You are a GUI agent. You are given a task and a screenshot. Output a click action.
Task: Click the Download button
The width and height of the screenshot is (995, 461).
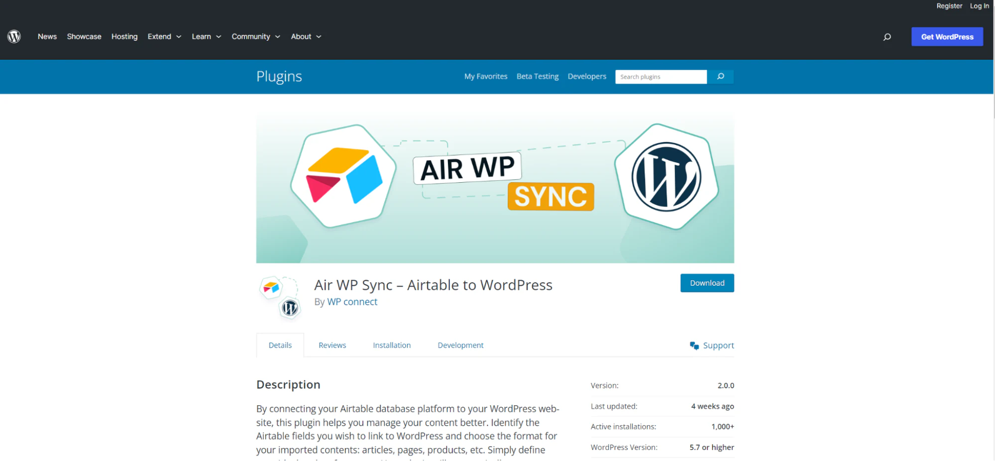[707, 283]
